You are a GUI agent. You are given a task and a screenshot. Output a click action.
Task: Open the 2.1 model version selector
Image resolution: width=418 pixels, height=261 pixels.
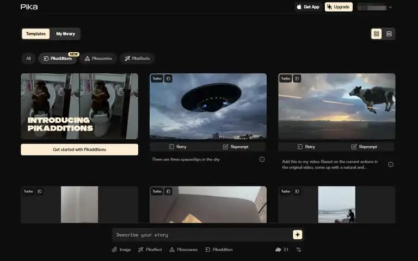click(282, 250)
